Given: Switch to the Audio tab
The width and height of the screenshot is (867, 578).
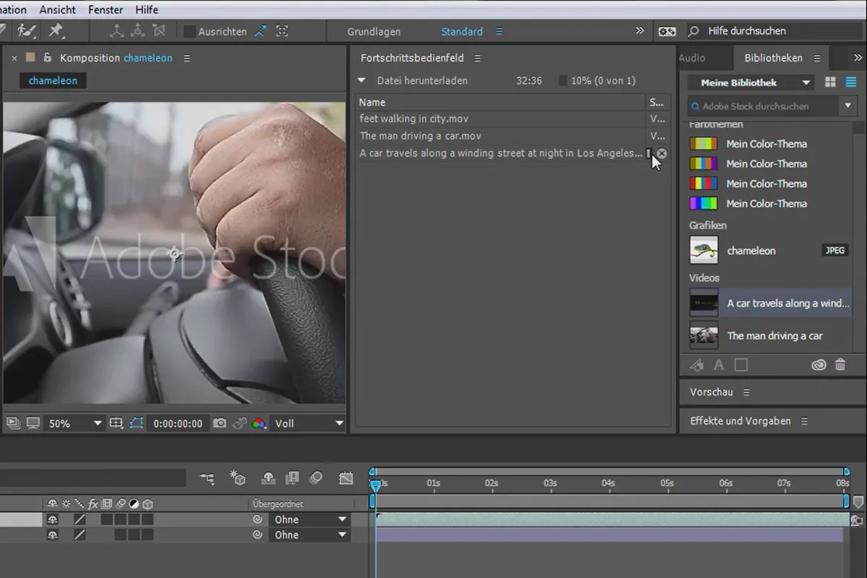Looking at the screenshot, I should [692, 58].
